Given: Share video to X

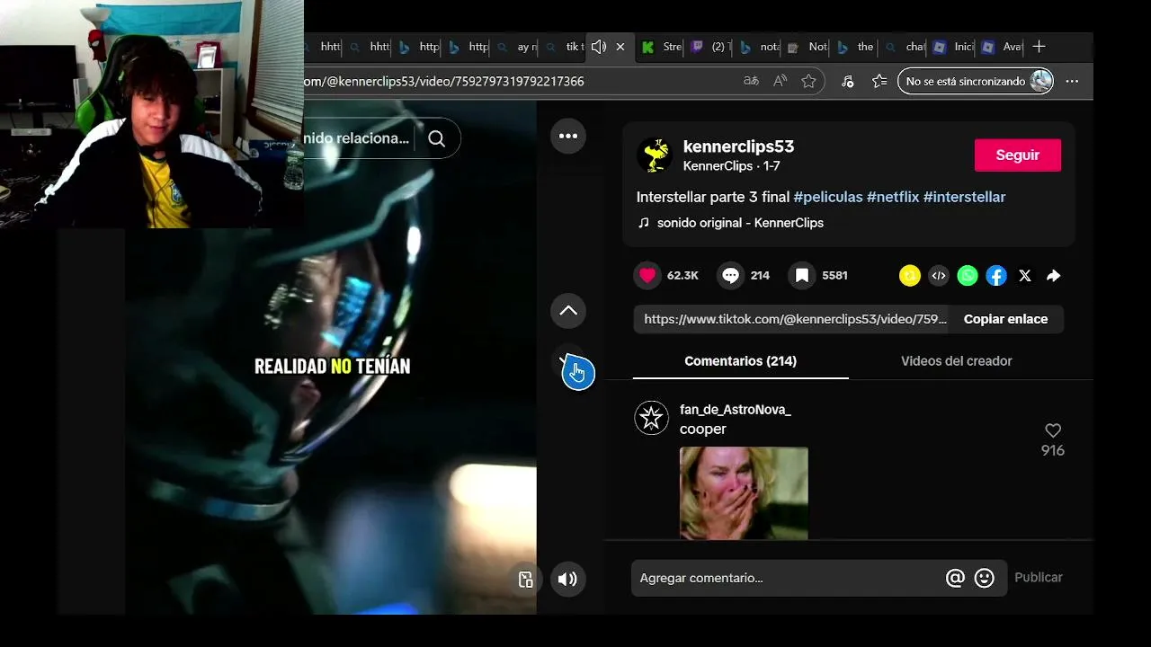Looking at the screenshot, I should pyautogui.click(x=1025, y=276).
